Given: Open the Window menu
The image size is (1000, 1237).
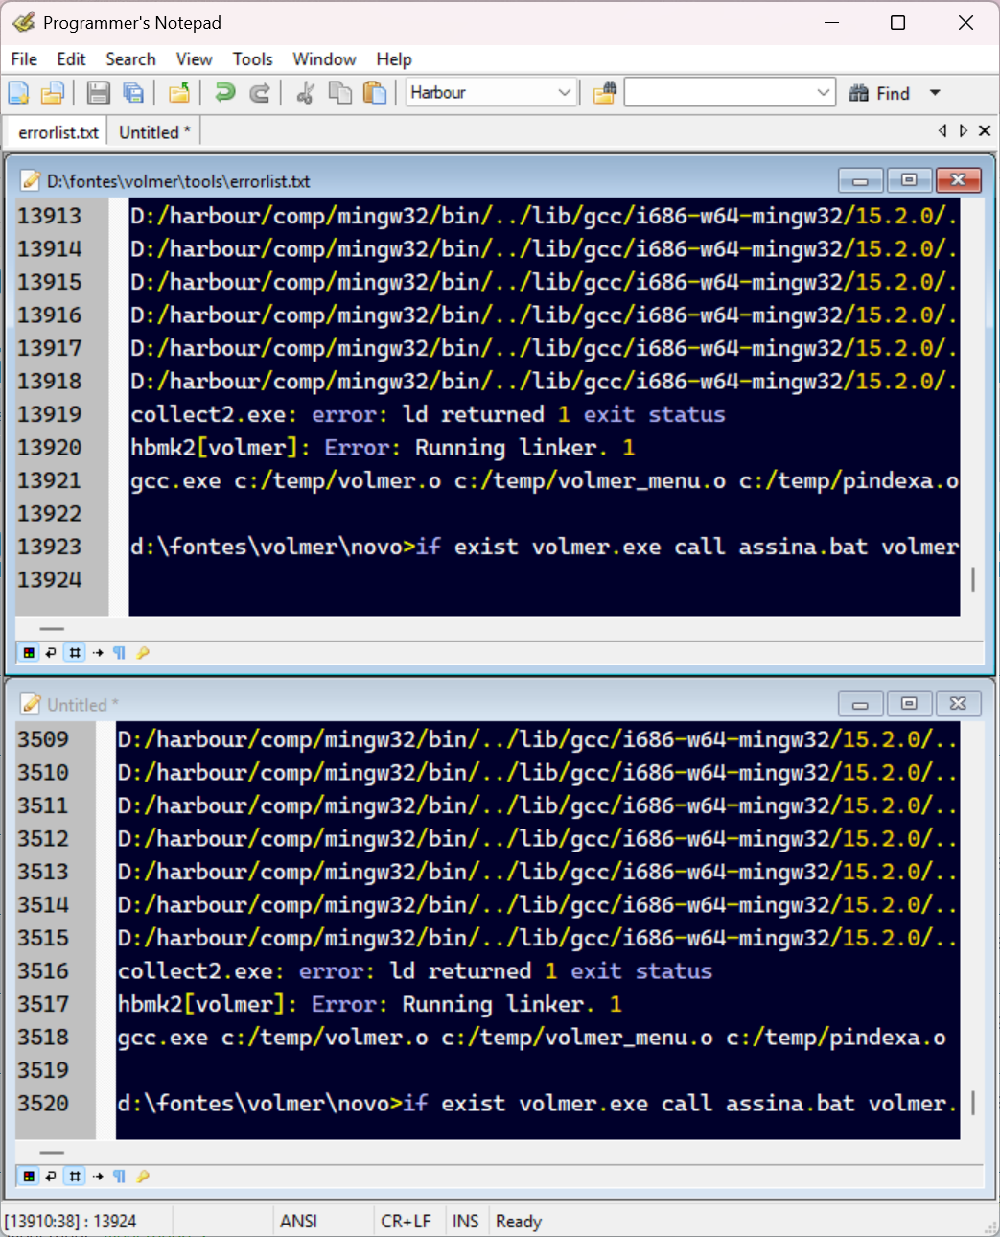Looking at the screenshot, I should [x=324, y=59].
